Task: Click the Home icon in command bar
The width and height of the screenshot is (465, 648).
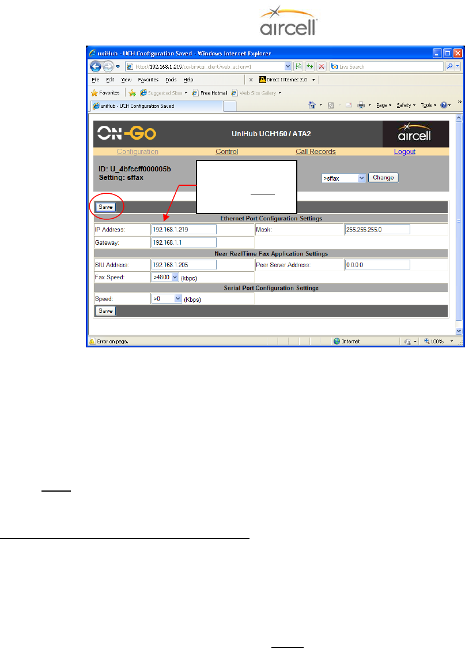Action: tap(312, 106)
